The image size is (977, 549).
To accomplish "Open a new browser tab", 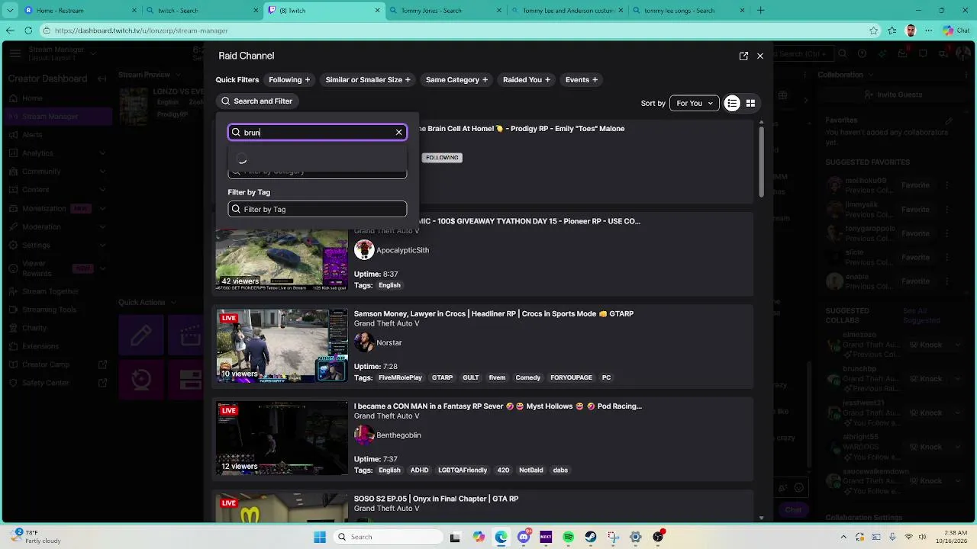I will [x=760, y=11].
